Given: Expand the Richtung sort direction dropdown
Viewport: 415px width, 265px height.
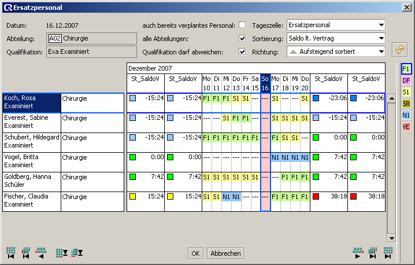Looking at the screenshot, I should [x=336, y=51].
